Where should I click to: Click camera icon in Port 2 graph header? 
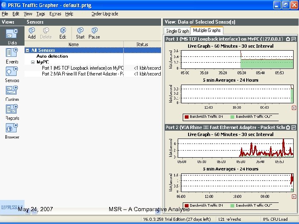tap(288, 127)
